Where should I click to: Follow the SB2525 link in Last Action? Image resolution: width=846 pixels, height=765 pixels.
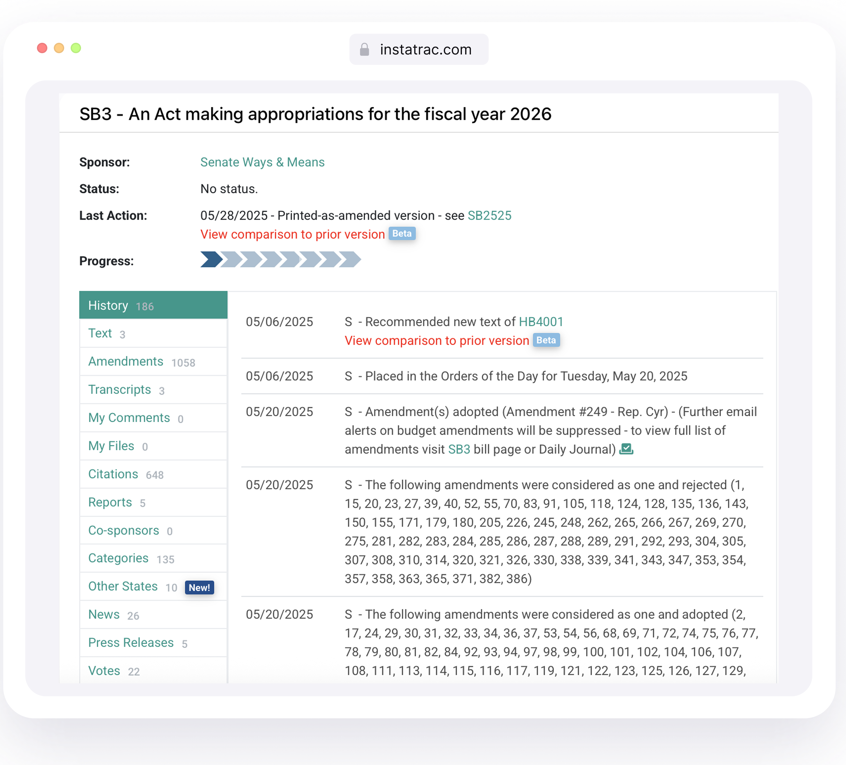tap(489, 215)
